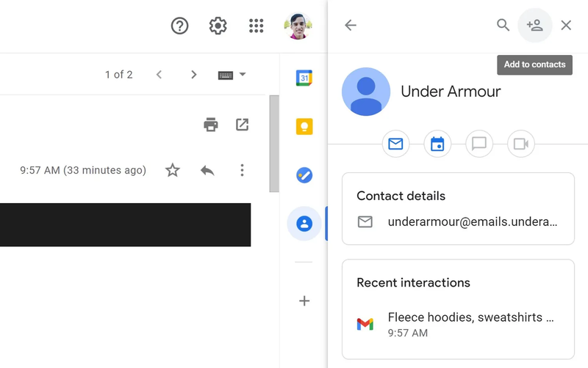Go to the newer email arrow
This screenshot has height=368, width=588.
(x=159, y=75)
